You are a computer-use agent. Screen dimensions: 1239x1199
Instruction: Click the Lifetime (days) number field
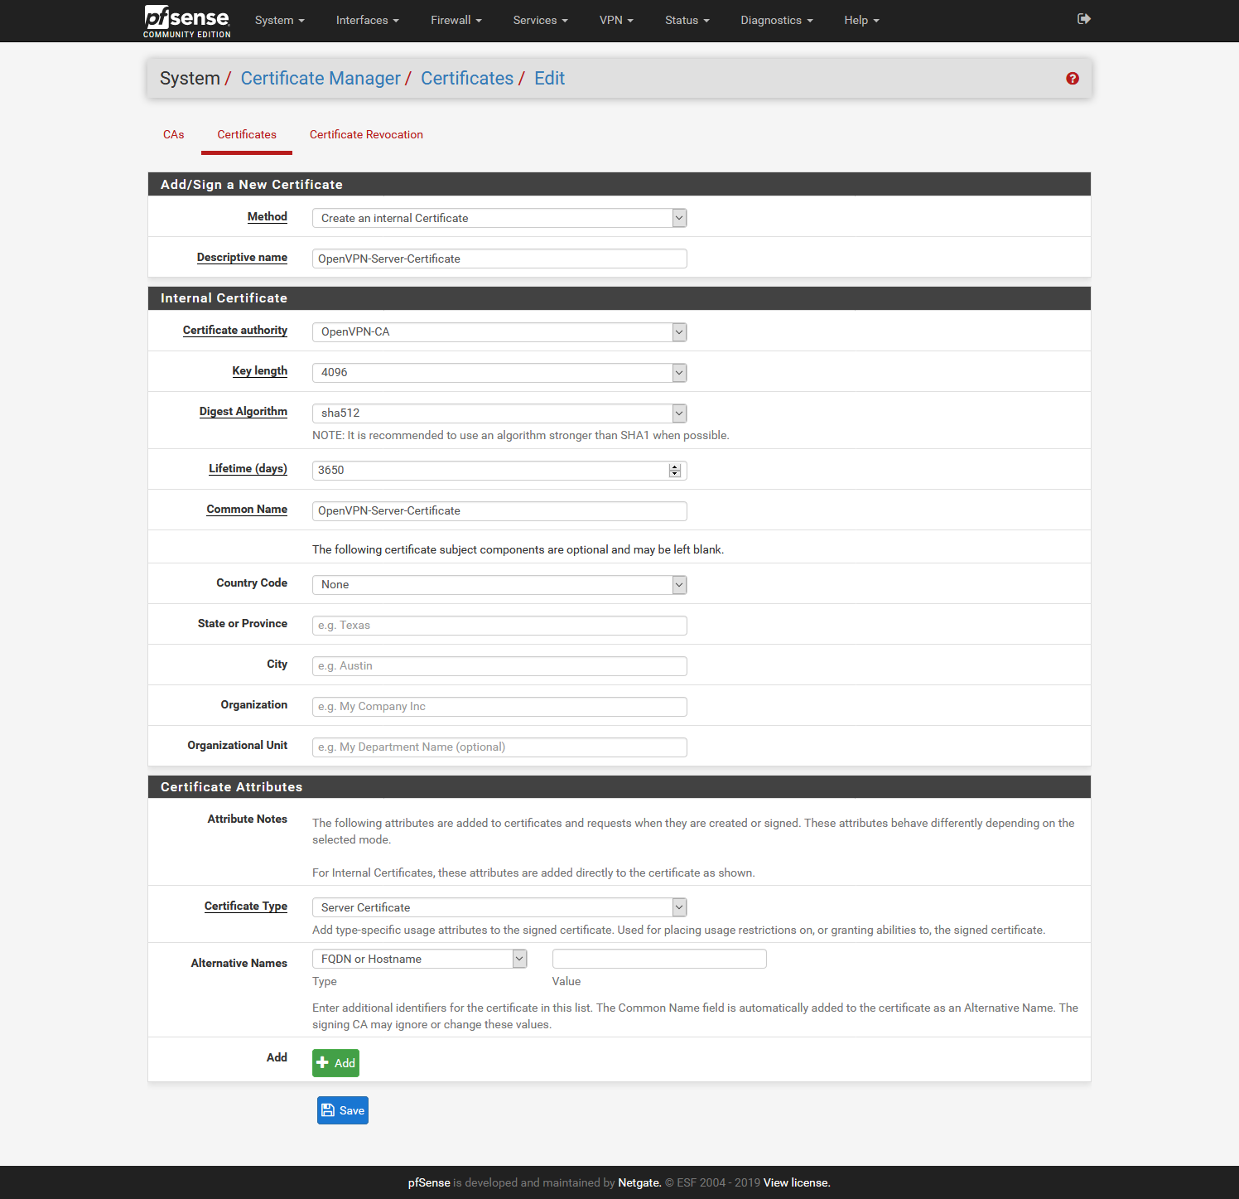(499, 470)
